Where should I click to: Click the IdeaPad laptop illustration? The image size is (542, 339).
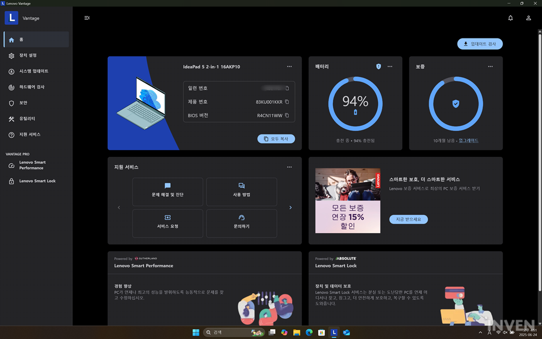click(x=141, y=103)
